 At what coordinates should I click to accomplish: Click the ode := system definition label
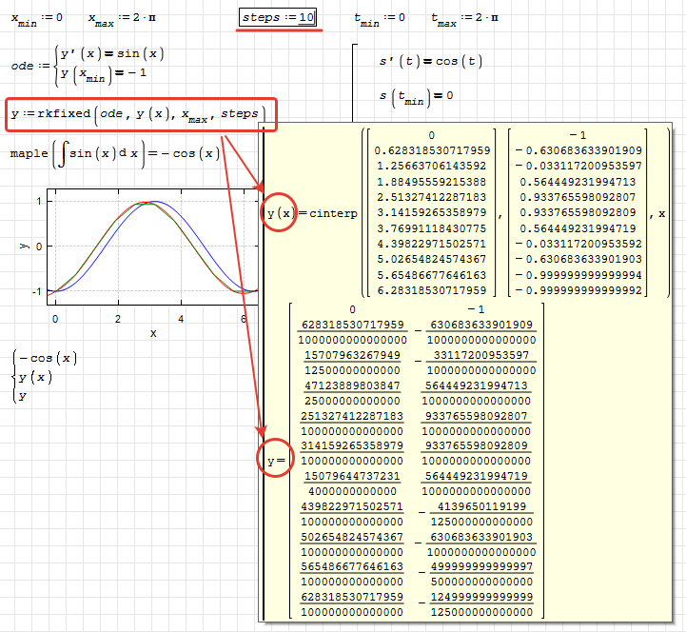pos(27,65)
